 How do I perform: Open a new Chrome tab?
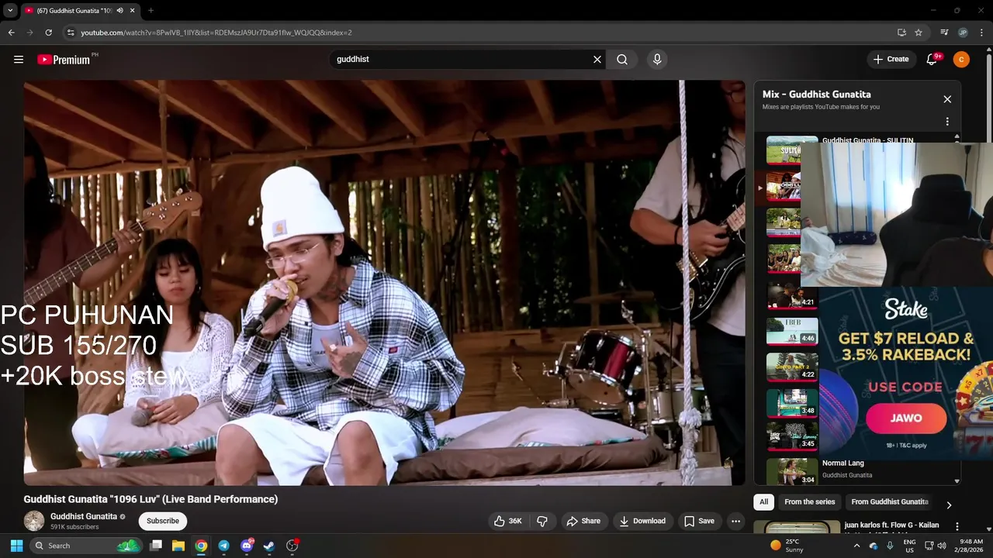click(151, 10)
